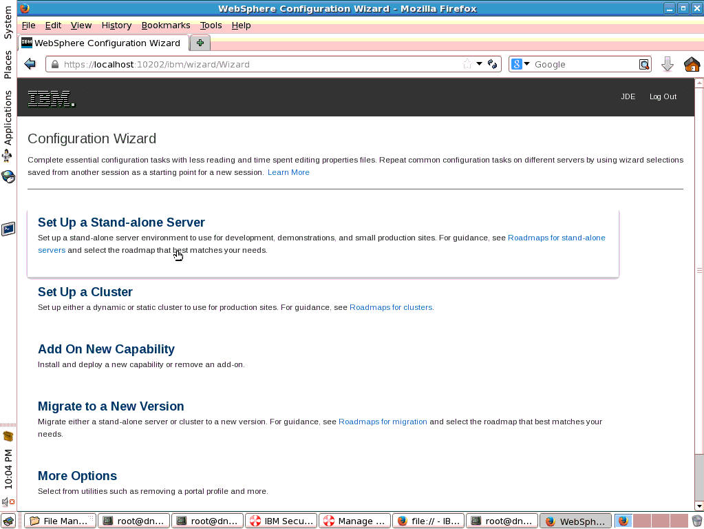This screenshot has width=704, height=529.
Task: Click the lock icon in the address bar
Action: coord(55,64)
